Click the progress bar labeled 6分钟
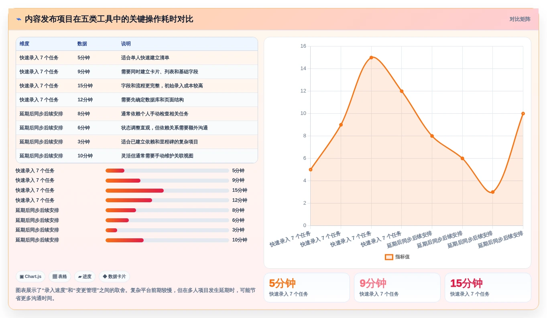The image size is (547, 318). coord(167,220)
